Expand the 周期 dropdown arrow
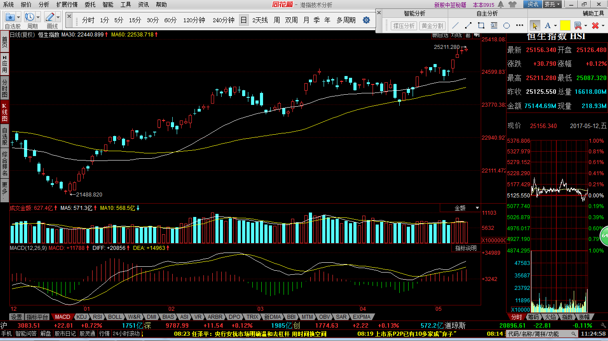Image resolution: width=608 pixels, height=341 pixels. pos(38,17)
